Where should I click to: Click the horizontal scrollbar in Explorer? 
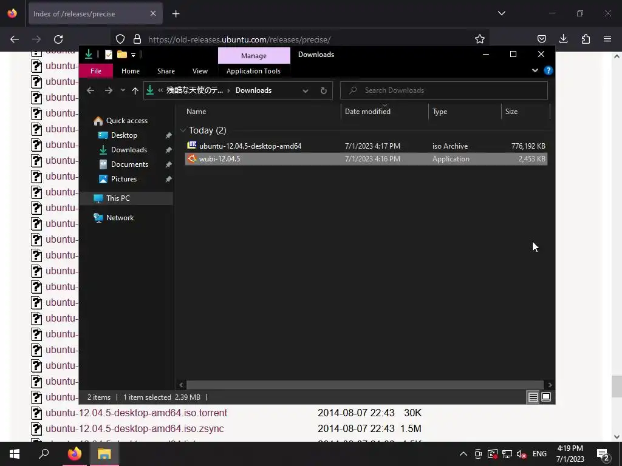[x=365, y=385]
